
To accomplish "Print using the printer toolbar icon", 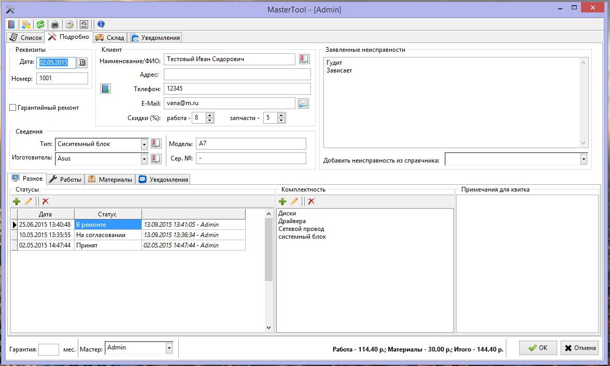I will (55, 24).
